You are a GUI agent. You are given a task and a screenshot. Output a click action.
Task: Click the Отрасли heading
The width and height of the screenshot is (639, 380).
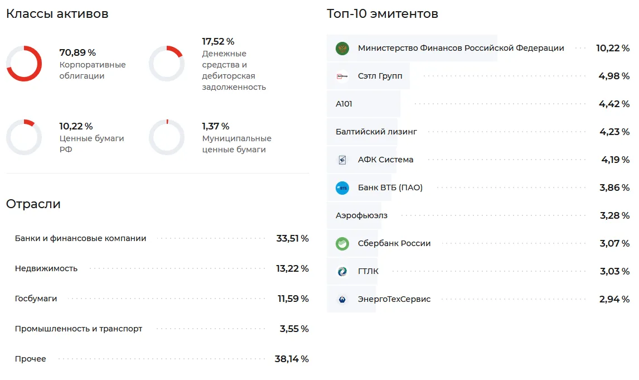[33, 204]
